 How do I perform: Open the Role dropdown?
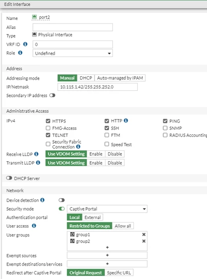[73, 53]
